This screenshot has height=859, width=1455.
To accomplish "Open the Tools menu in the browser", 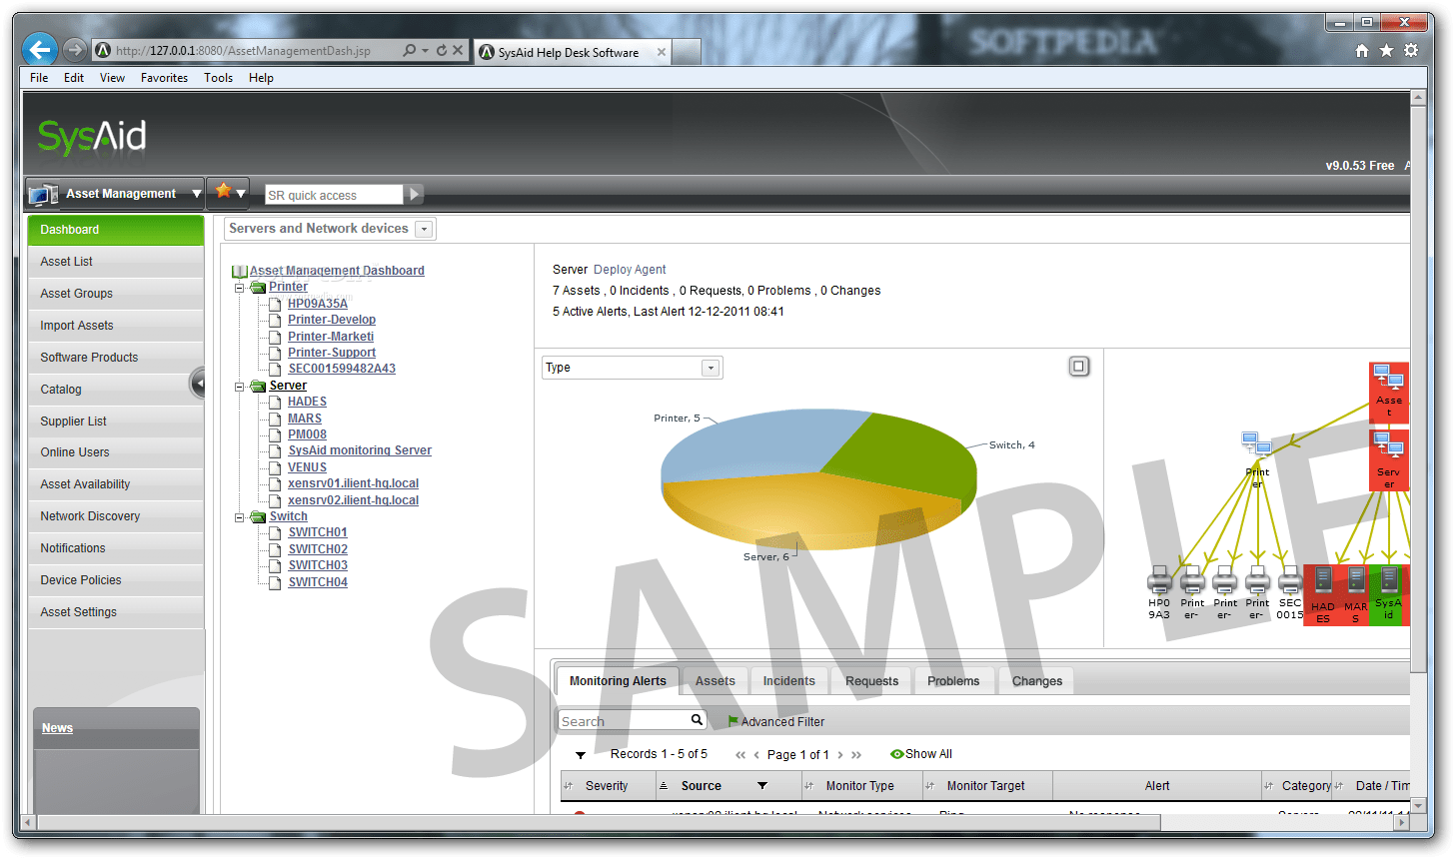I will click(218, 77).
